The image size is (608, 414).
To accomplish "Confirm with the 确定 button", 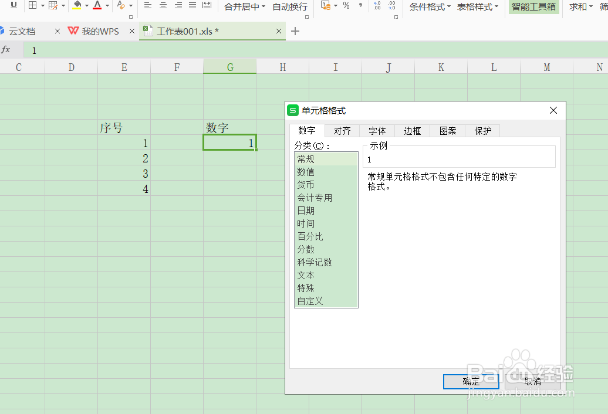I will 471,381.
